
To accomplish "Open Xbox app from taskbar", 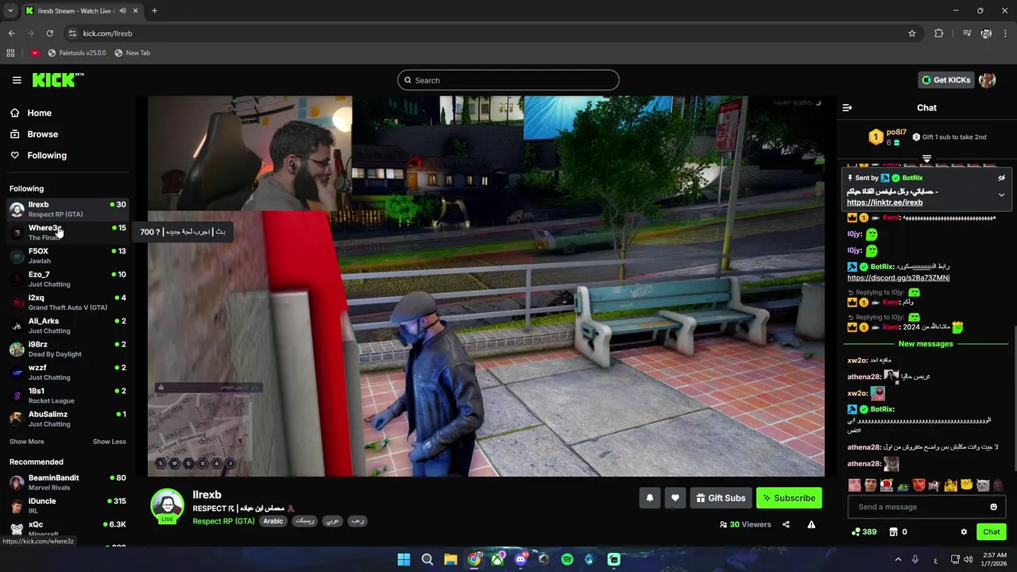I will [497, 559].
